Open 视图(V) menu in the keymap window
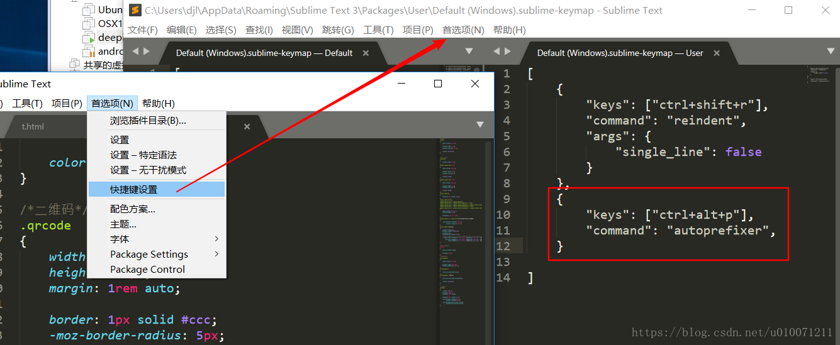 tap(298, 30)
